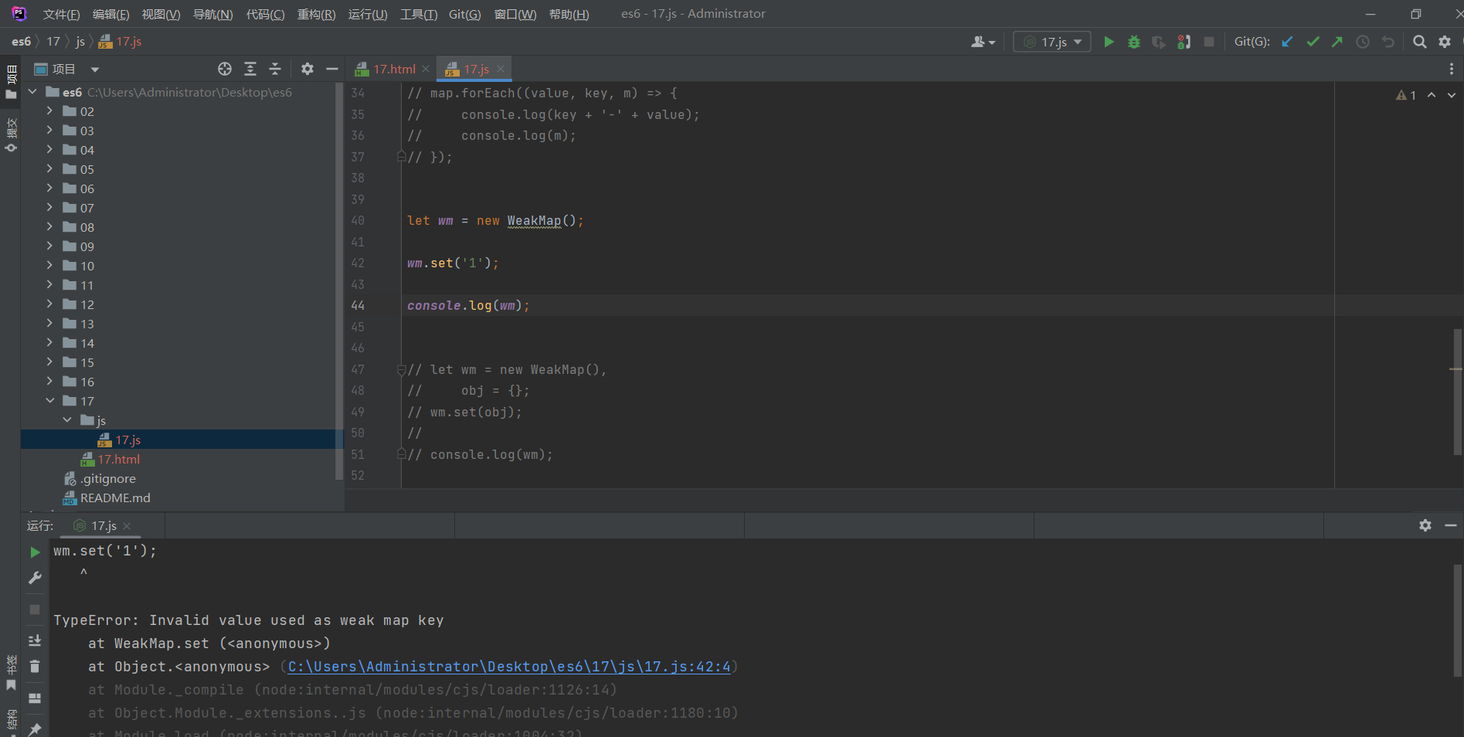Open the user account dropdown
Image resolution: width=1464 pixels, height=737 pixels.
coord(983,42)
